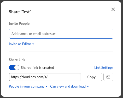Click the blue filled part of the toggle

[x=11, y=68]
